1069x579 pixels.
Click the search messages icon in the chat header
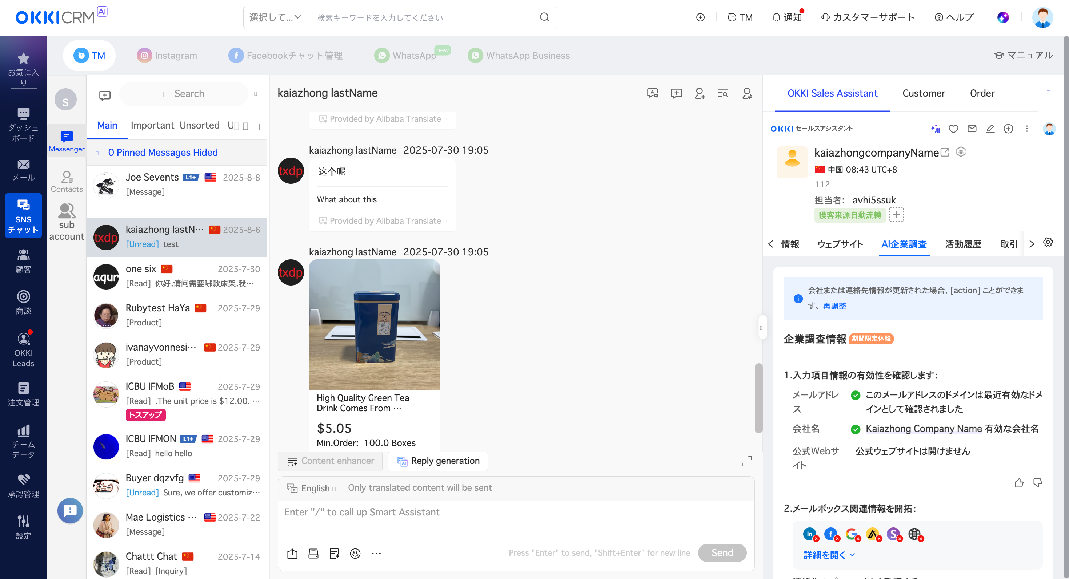(x=723, y=93)
